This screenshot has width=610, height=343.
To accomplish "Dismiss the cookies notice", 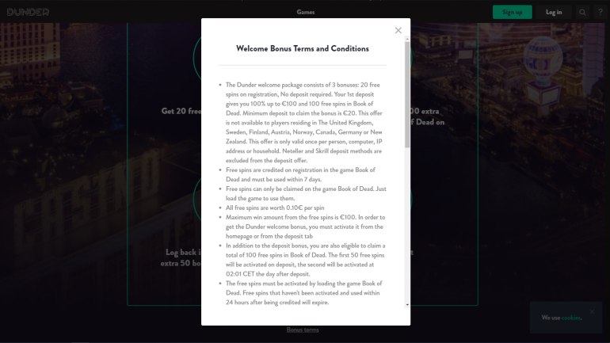I will point(592,311).
